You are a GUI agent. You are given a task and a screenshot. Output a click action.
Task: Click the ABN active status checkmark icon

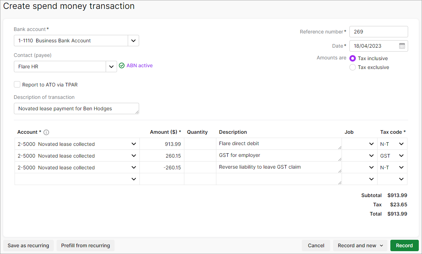[122, 65]
